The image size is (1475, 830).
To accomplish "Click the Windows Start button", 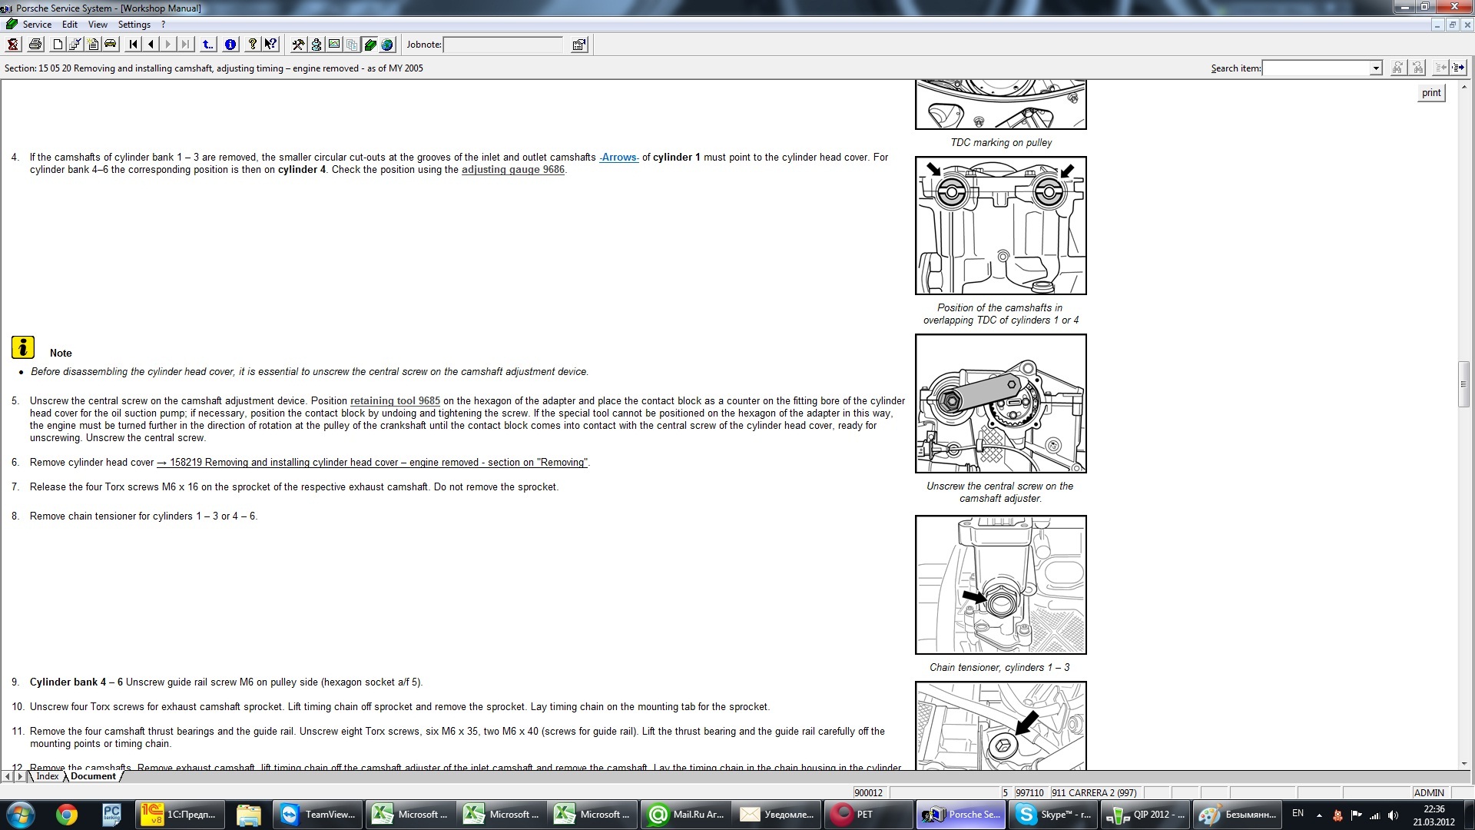I will pyautogui.click(x=21, y=815).
